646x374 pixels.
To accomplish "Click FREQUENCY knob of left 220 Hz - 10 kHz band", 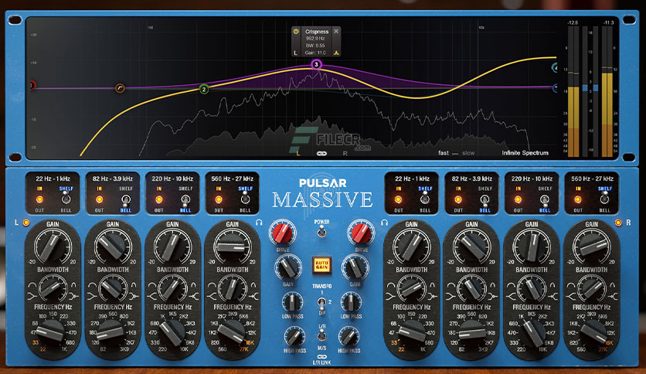I will pos(172,332).
